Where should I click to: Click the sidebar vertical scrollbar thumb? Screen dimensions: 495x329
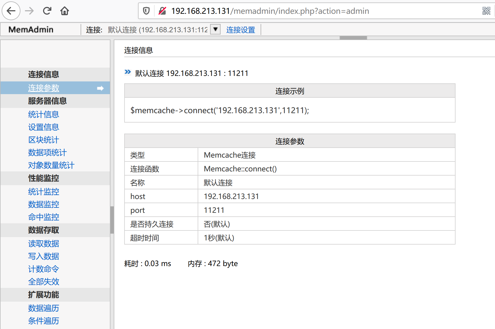tap(112, 220)
